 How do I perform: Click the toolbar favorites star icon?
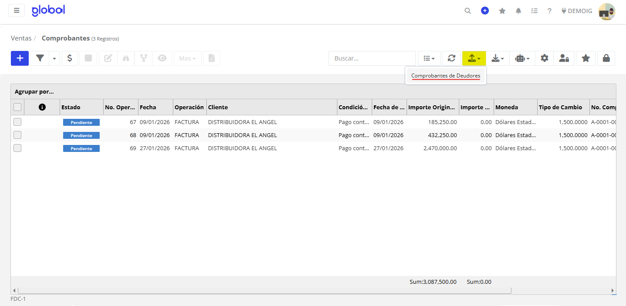tap(586, 58)
